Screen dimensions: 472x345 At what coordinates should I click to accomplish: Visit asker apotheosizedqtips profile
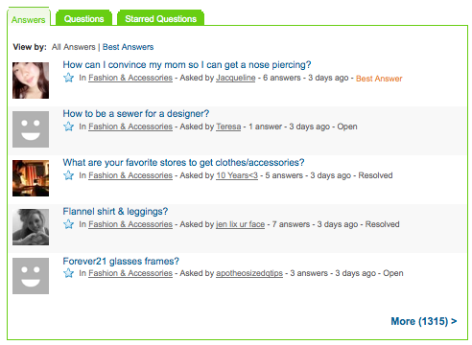click(x=249, y=273)
